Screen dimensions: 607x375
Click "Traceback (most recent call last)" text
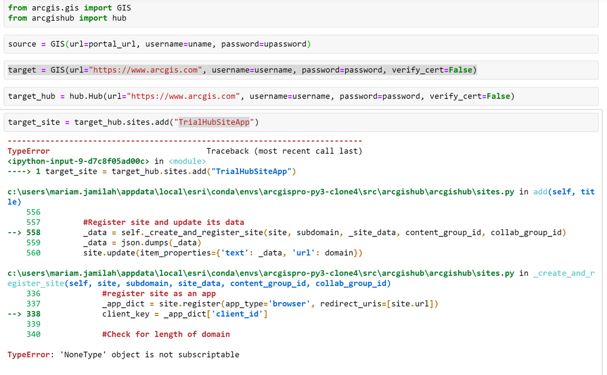[x=284, y=151]
